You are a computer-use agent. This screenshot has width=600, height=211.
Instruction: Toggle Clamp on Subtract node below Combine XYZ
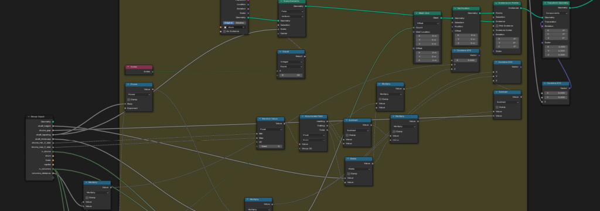(x=497, y=107)
